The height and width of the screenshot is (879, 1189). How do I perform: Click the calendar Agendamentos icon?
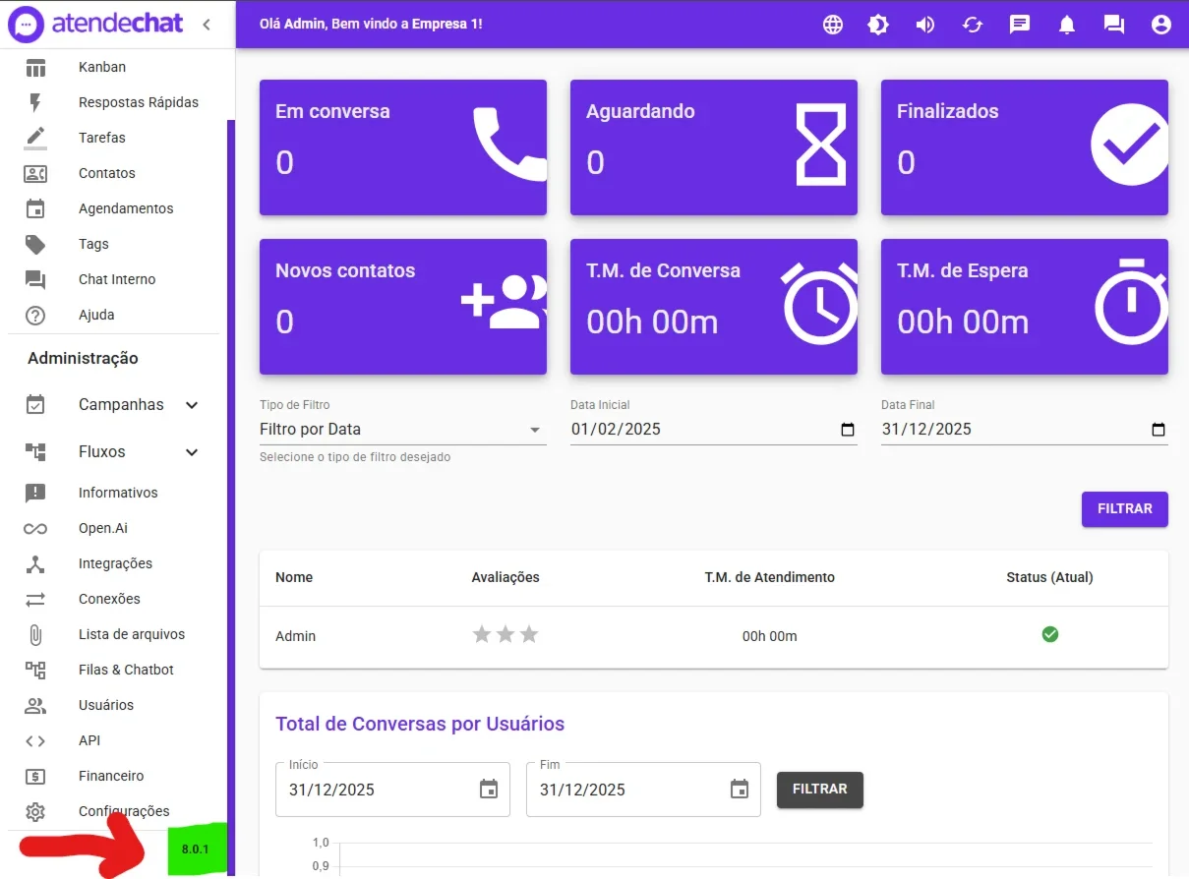pos(35,208)
